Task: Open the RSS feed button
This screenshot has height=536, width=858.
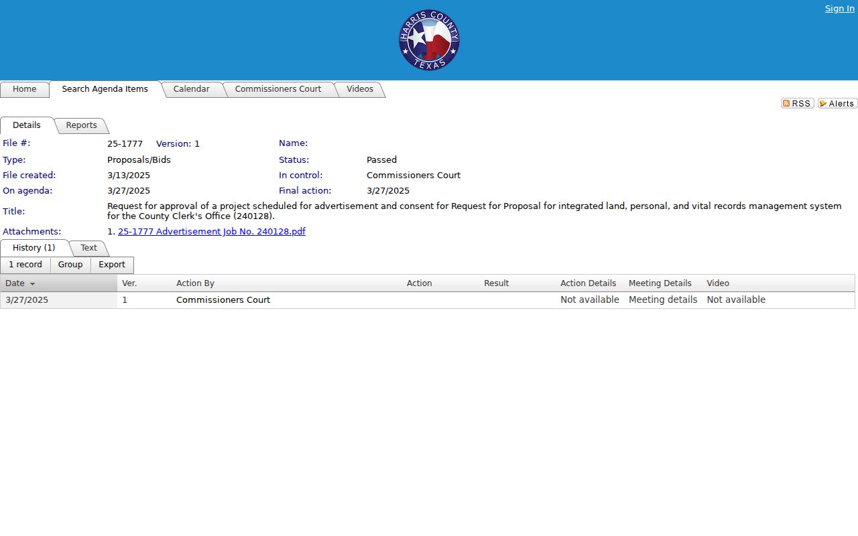Action: click(x=797, y=103)
